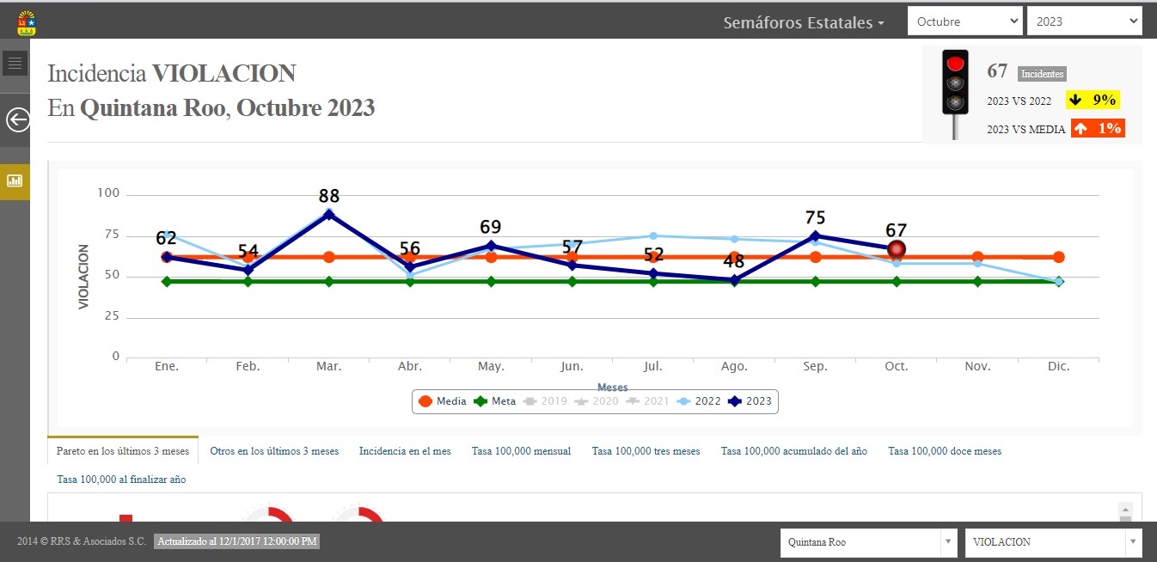
Task: Open the 2023 year dropdown
Action: (x=1083, y=21)
